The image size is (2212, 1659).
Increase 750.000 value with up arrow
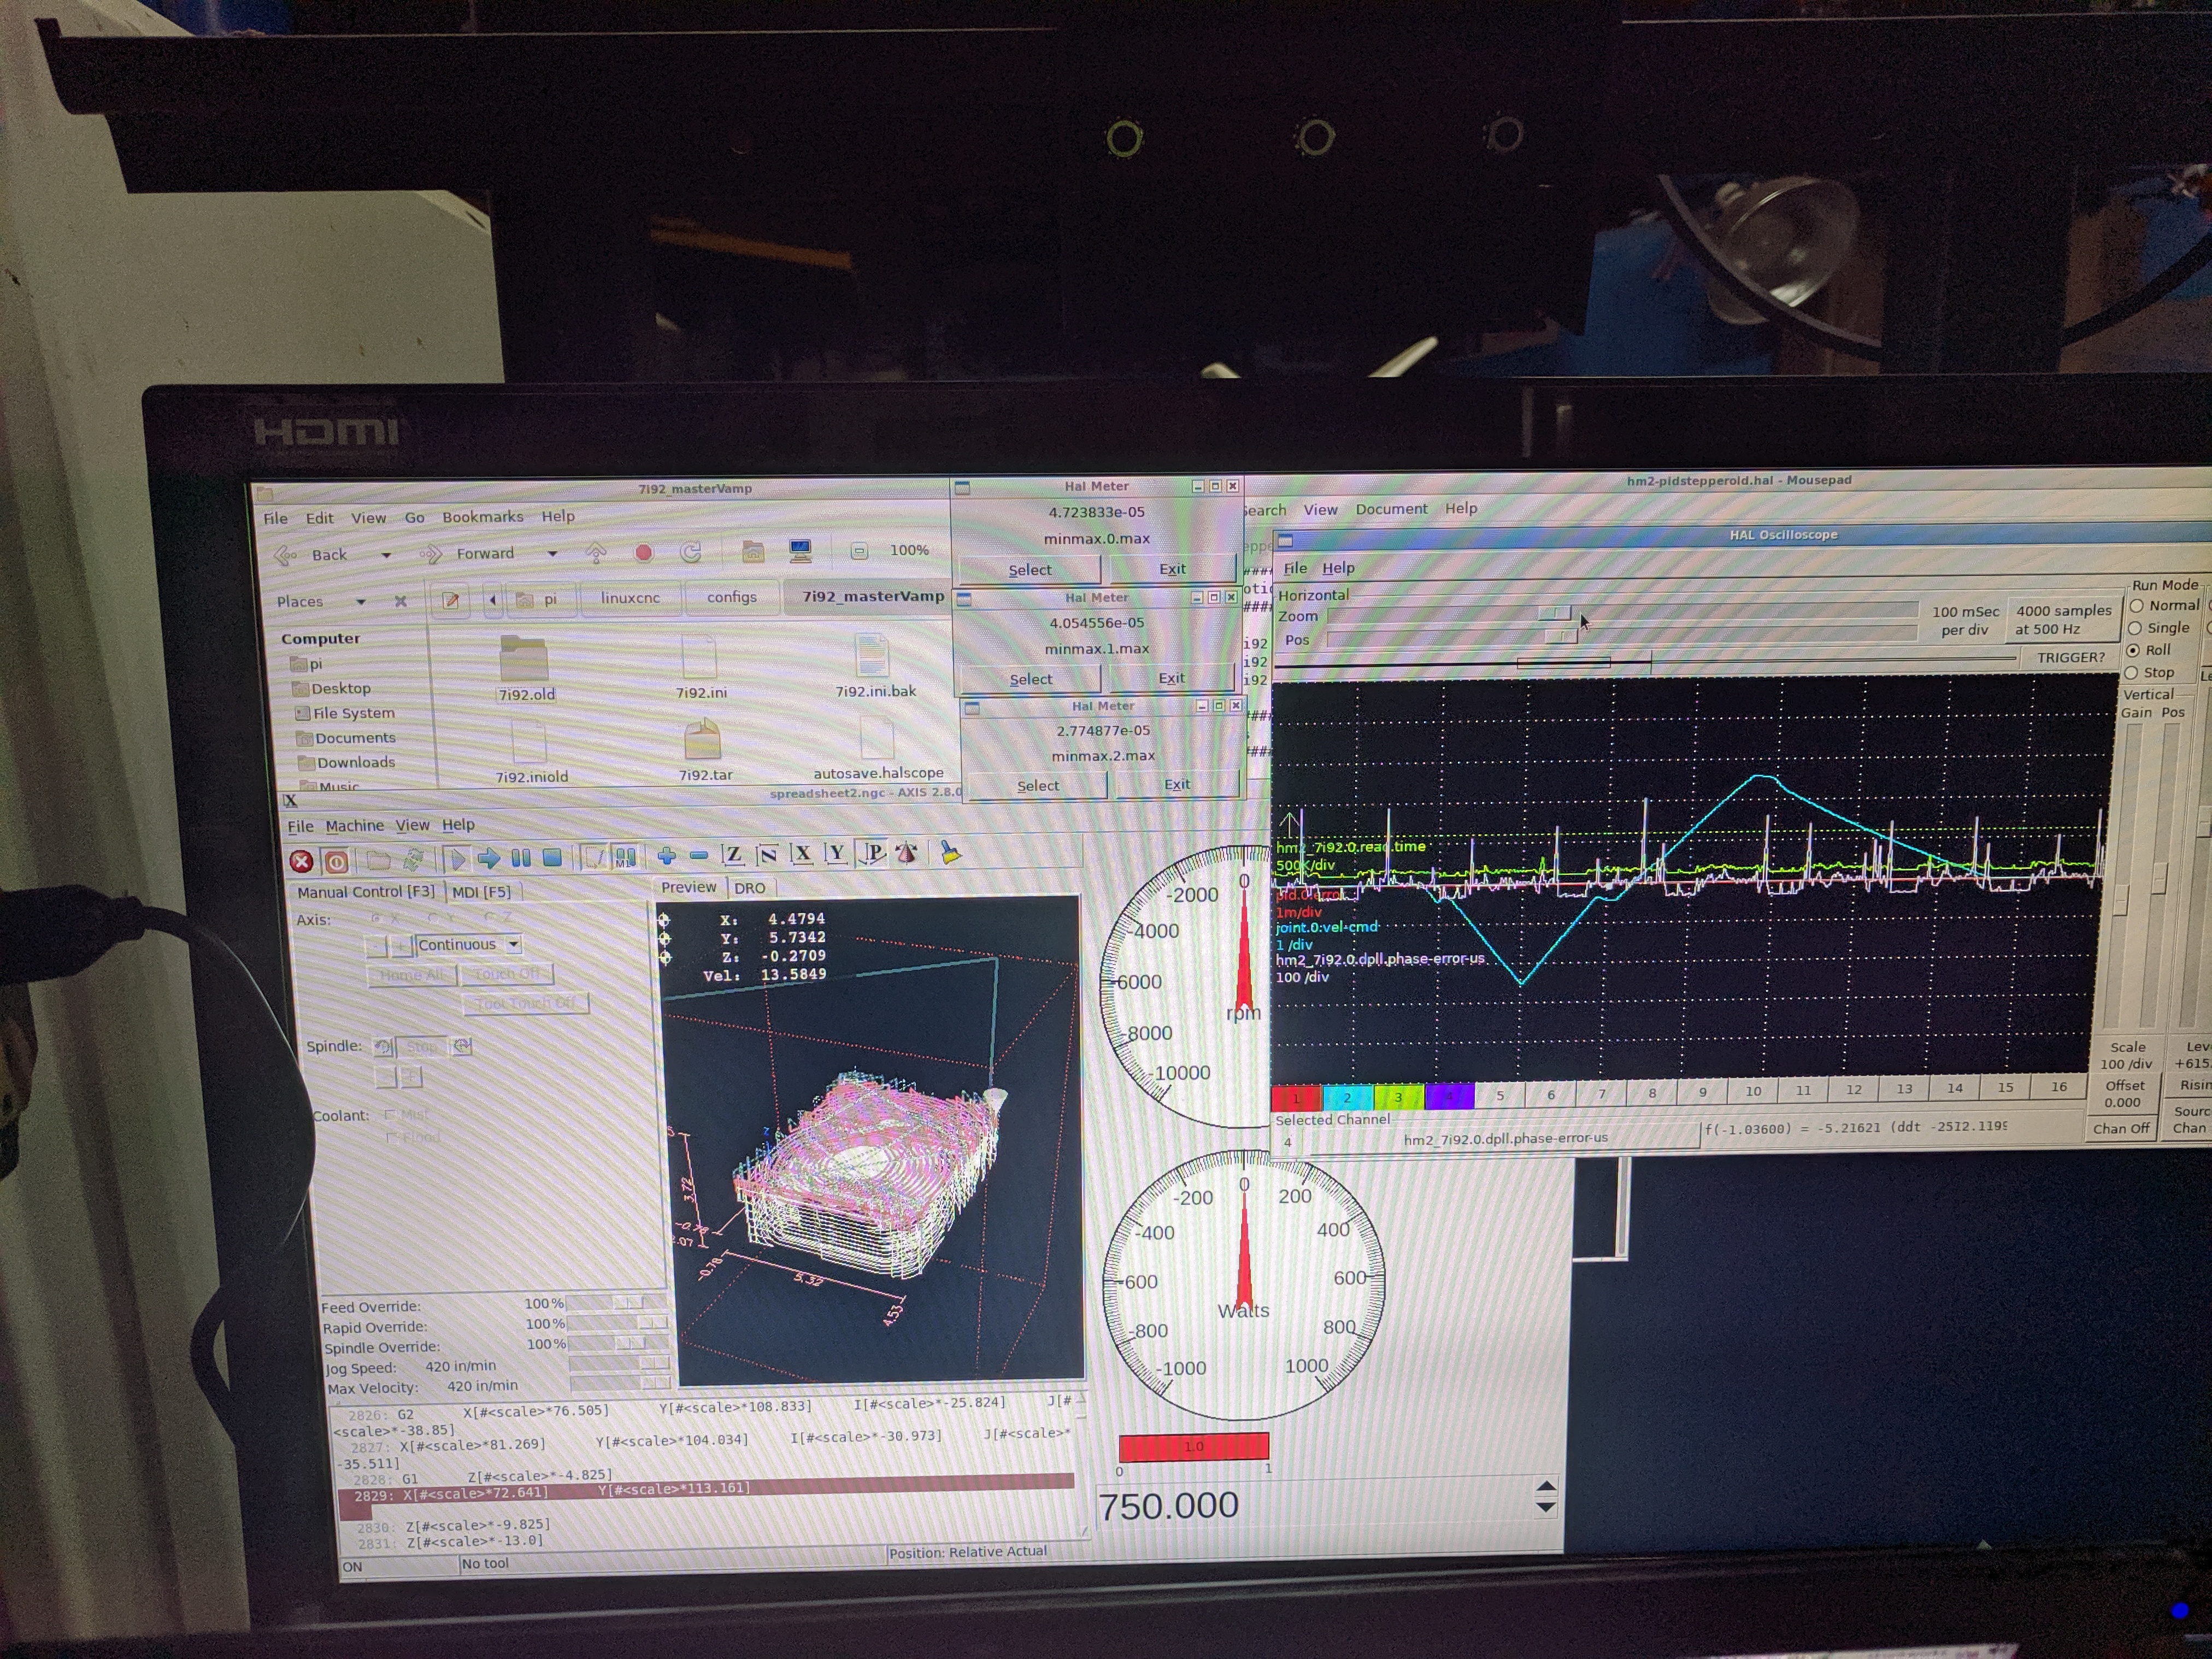[x=1545, y=1487]
